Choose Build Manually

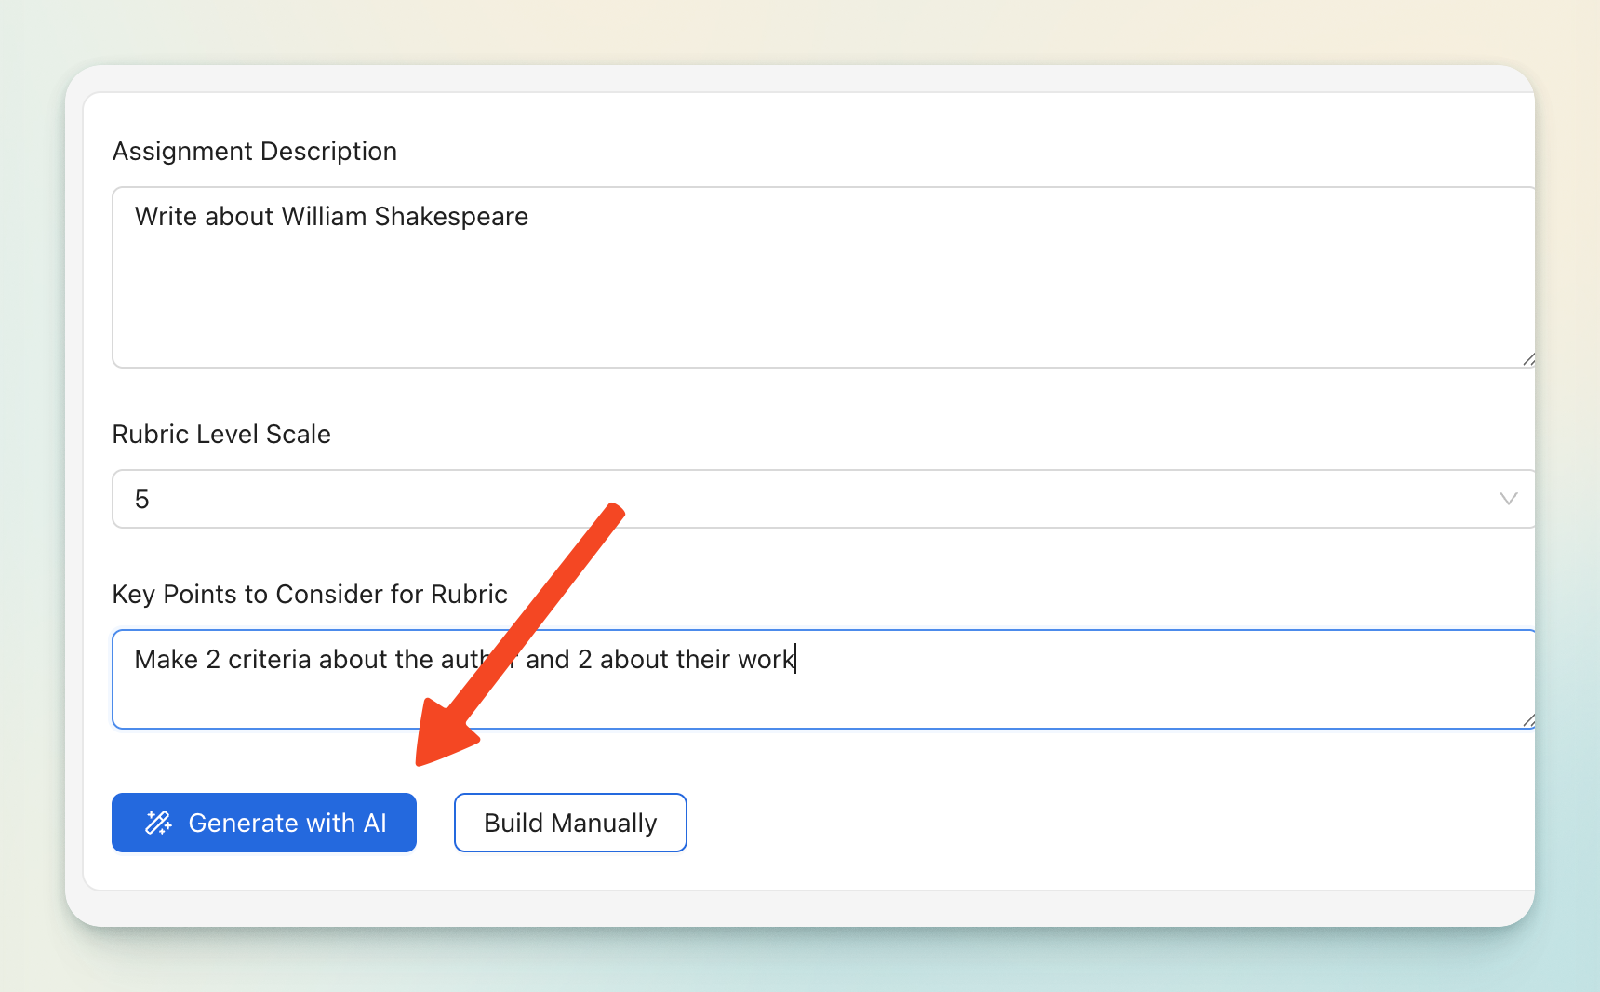coord(570,823)
